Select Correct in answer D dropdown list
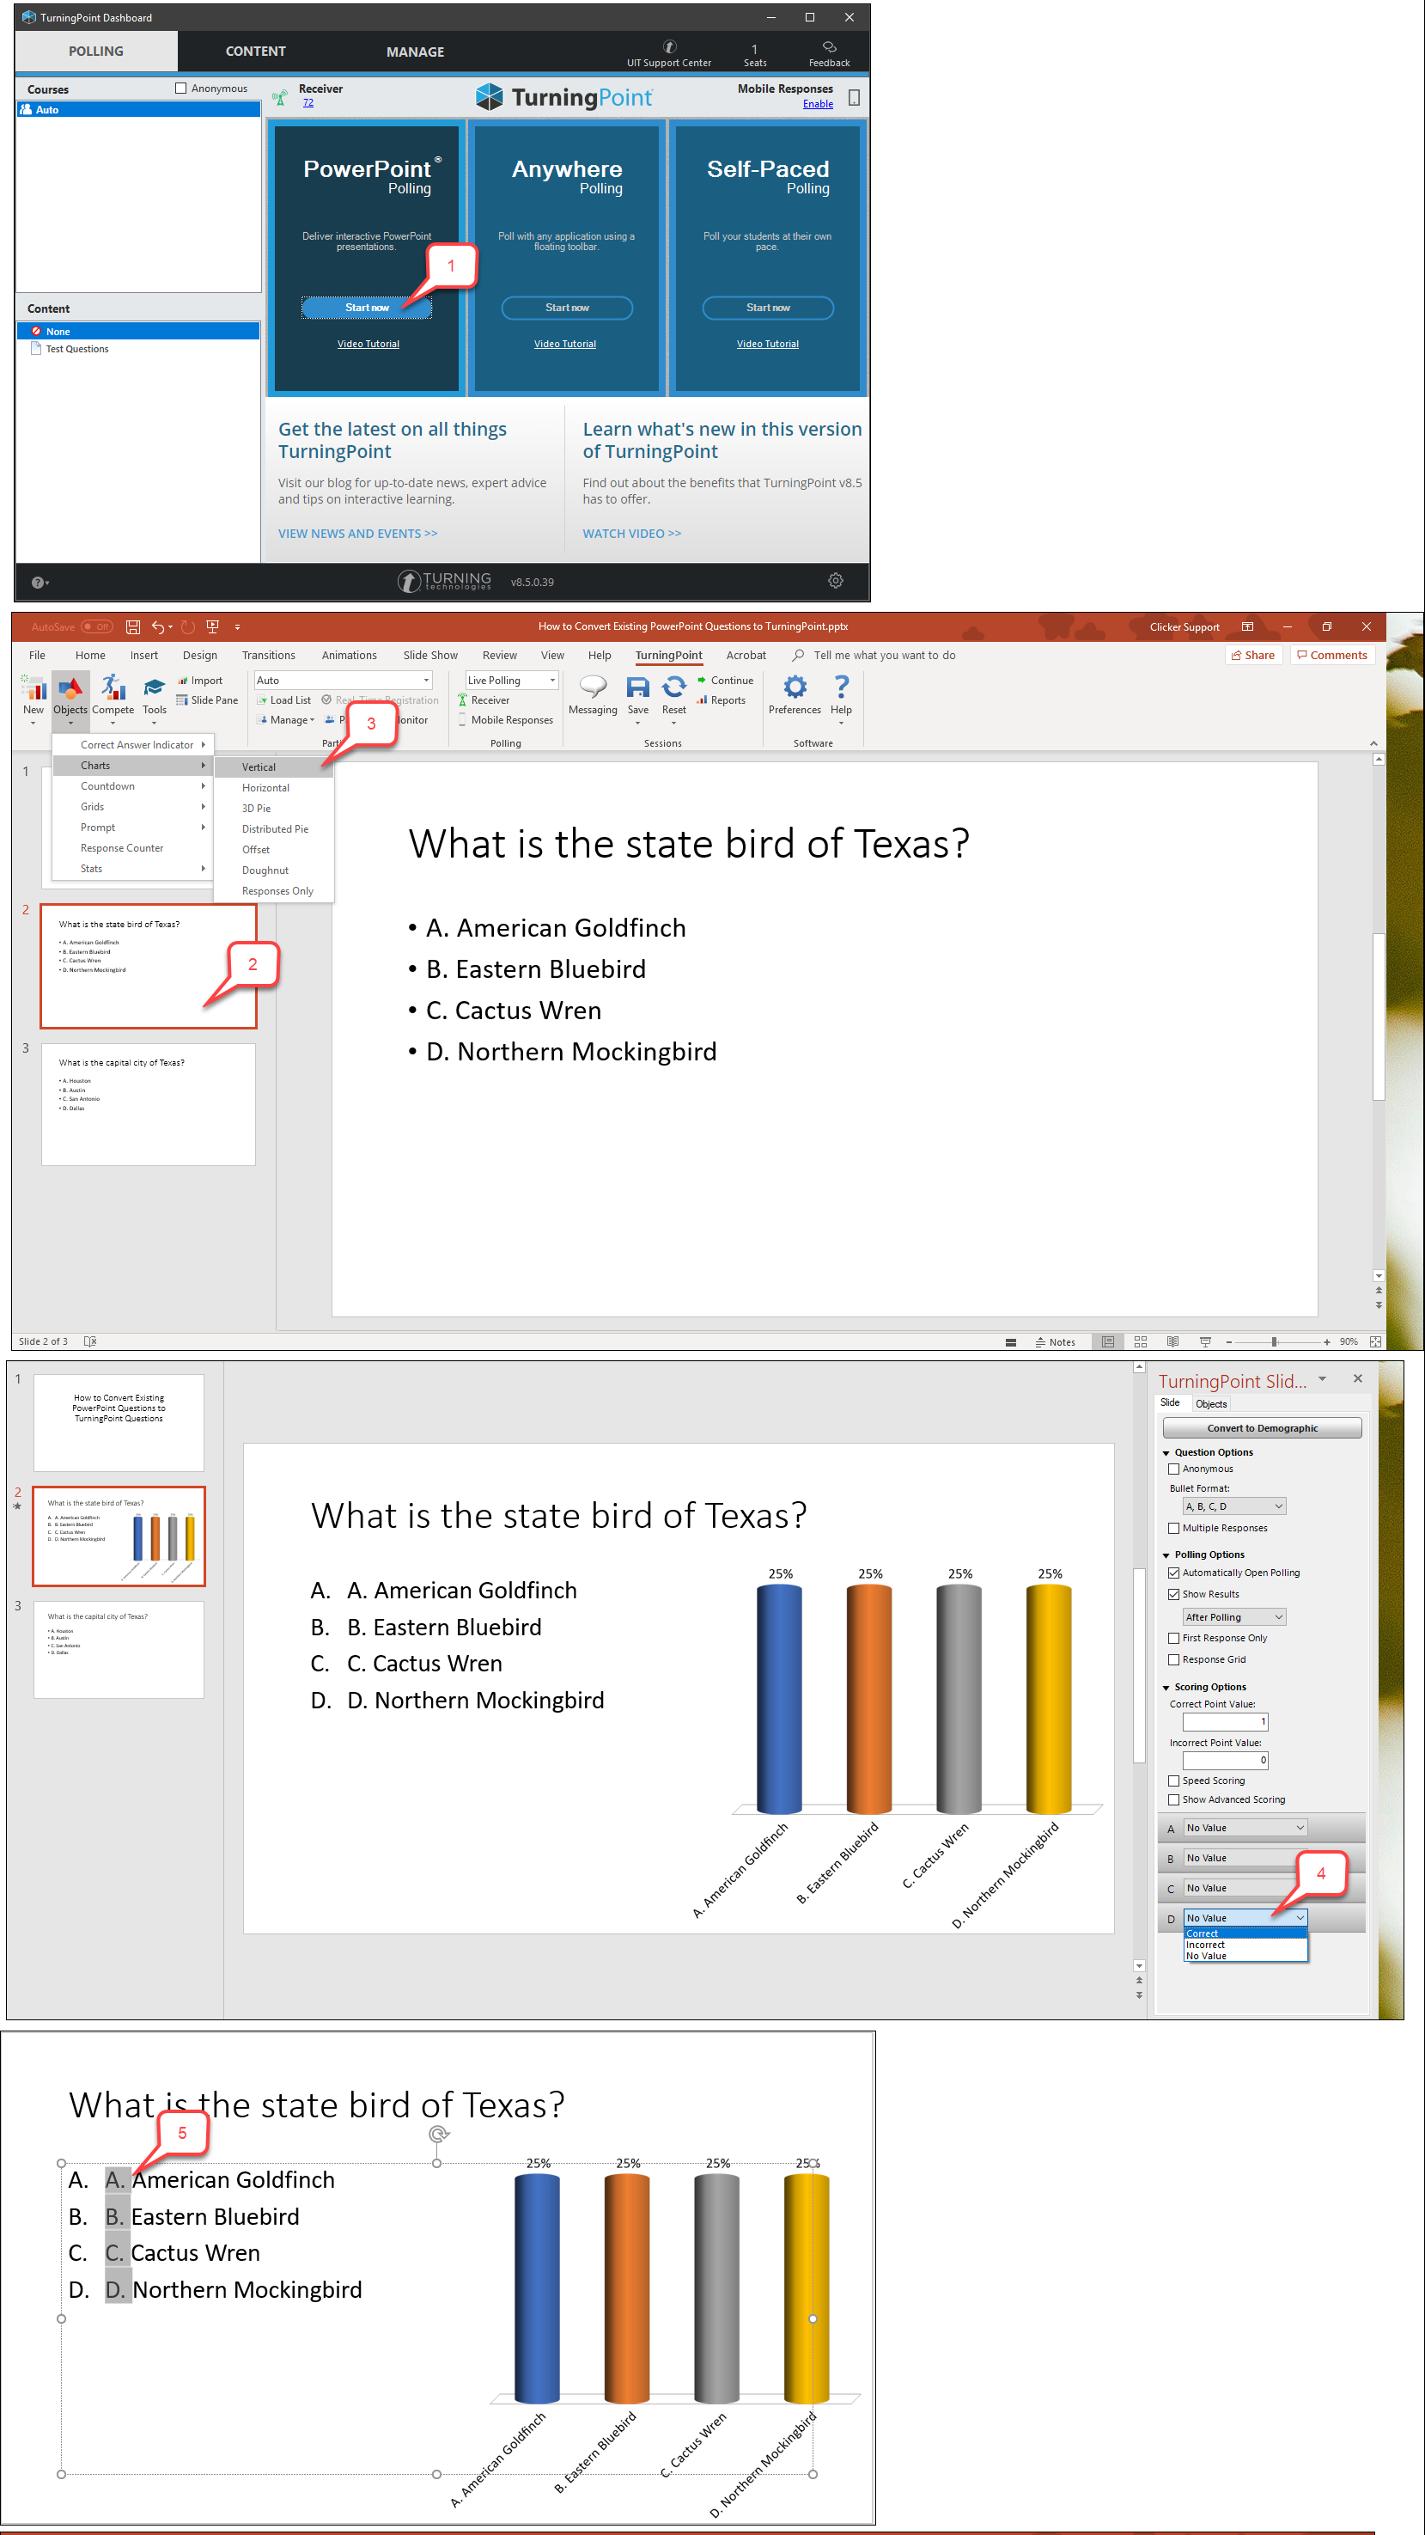Image resolution: width=1425 pixels, height=2535 pixels. coord(1245,1933)
